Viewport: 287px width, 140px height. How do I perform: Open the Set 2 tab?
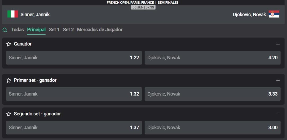(x=68, y=30)
